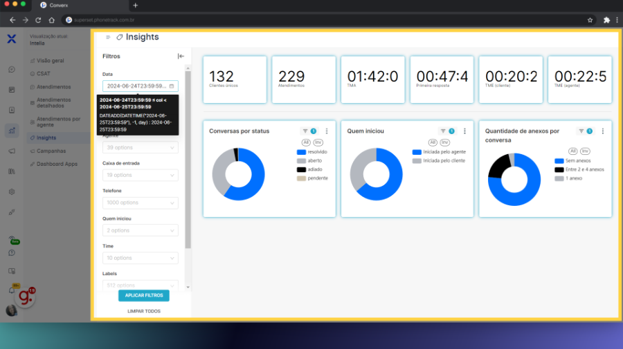Click the hamburger icon beside Insights title
This screenshot has width=623, height=349.
108,37
